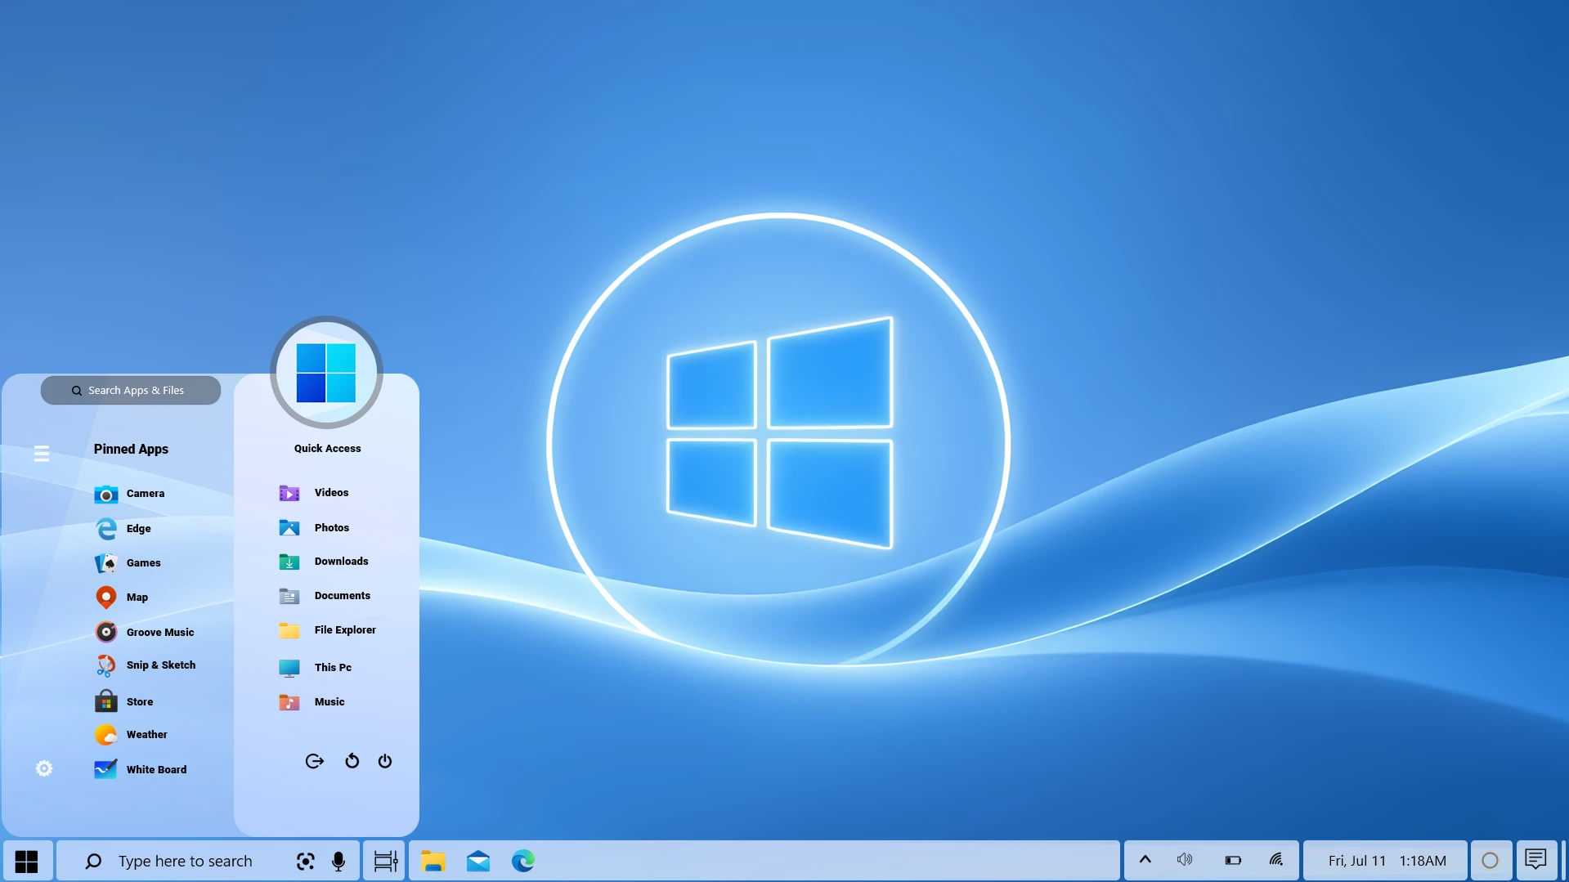Open the Weather icon
Screen dimensions: 1569x882
click(x=106, y=735)
